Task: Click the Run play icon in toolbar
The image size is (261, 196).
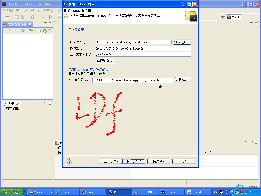Action: pyautogui.click(x=33, y=17)
